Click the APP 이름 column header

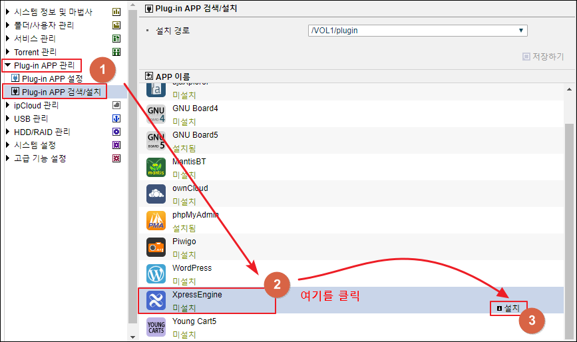pyautogui.click(x=172, y=77)
